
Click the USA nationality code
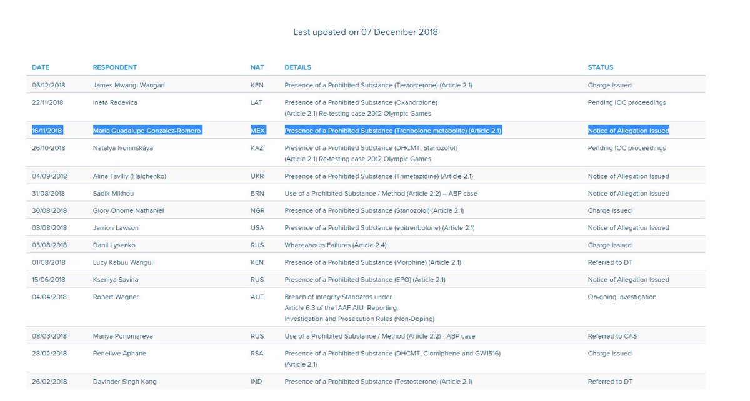coord(257,228)
